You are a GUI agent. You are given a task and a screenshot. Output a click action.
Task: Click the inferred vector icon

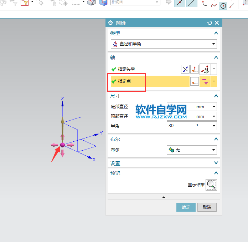pos(205,69)
